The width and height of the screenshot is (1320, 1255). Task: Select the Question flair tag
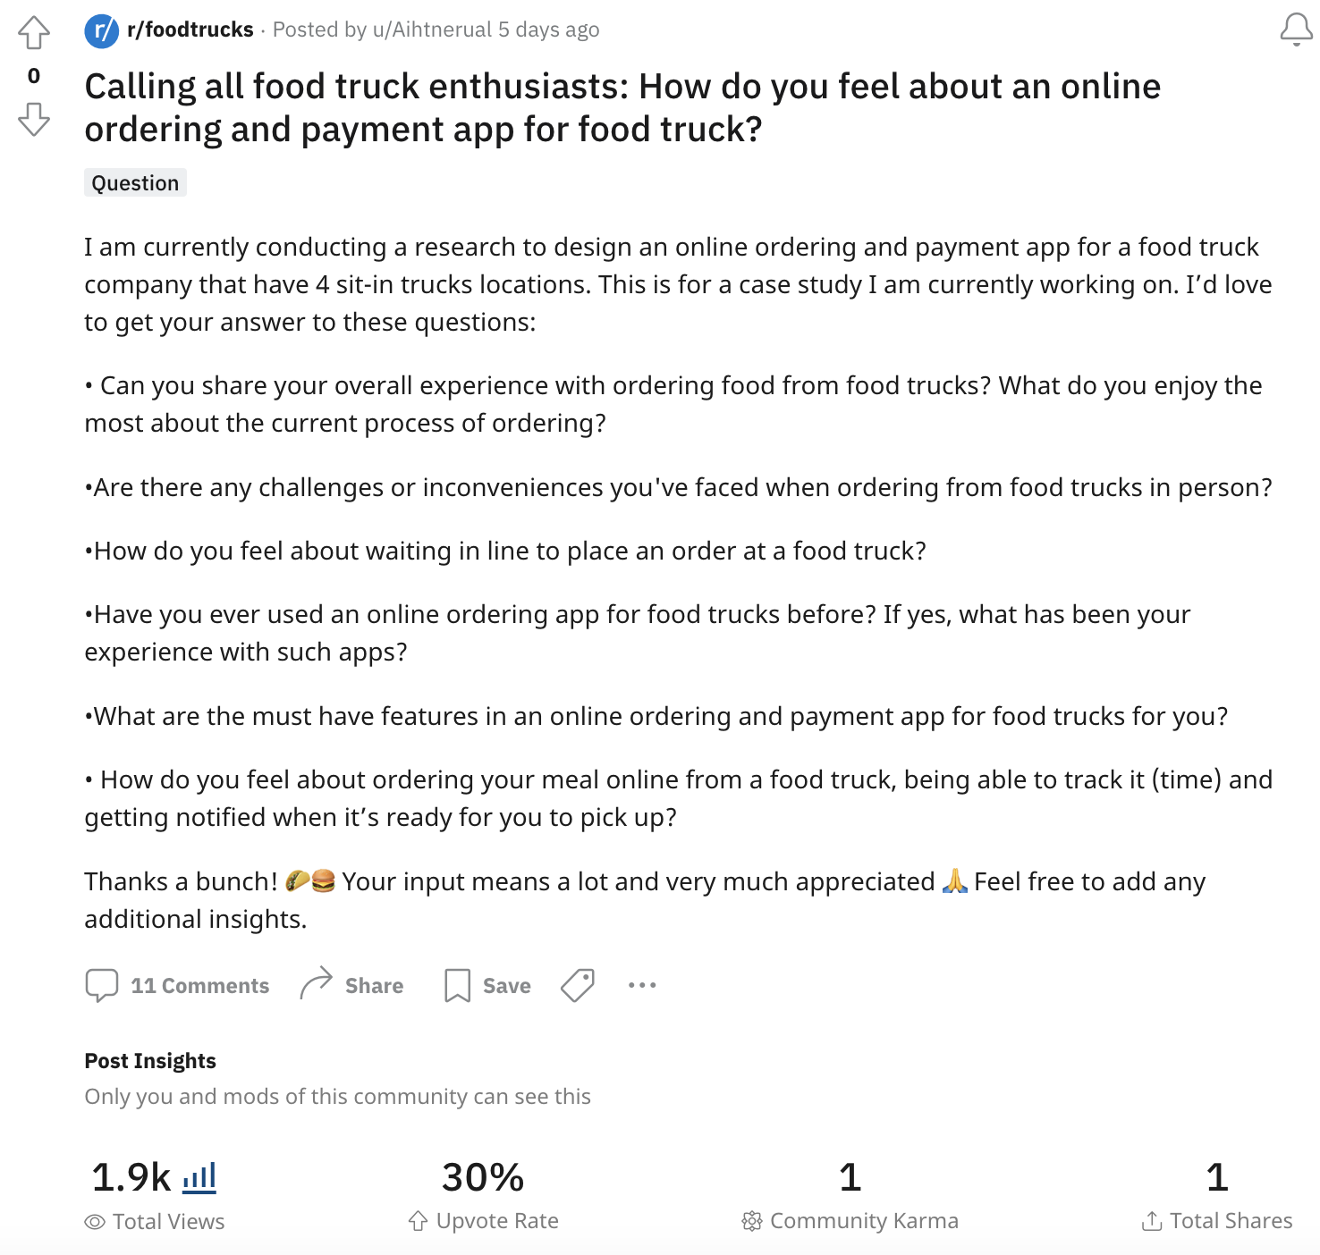click(135, 183)
